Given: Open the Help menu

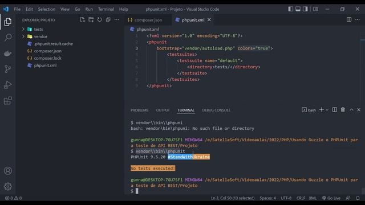Looking at the screenshot, I should point(124,9).
